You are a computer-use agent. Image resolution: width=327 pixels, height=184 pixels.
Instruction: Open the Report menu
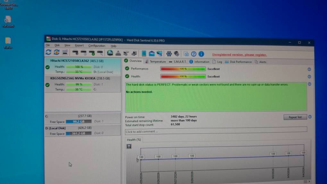(x=79, y=46)
